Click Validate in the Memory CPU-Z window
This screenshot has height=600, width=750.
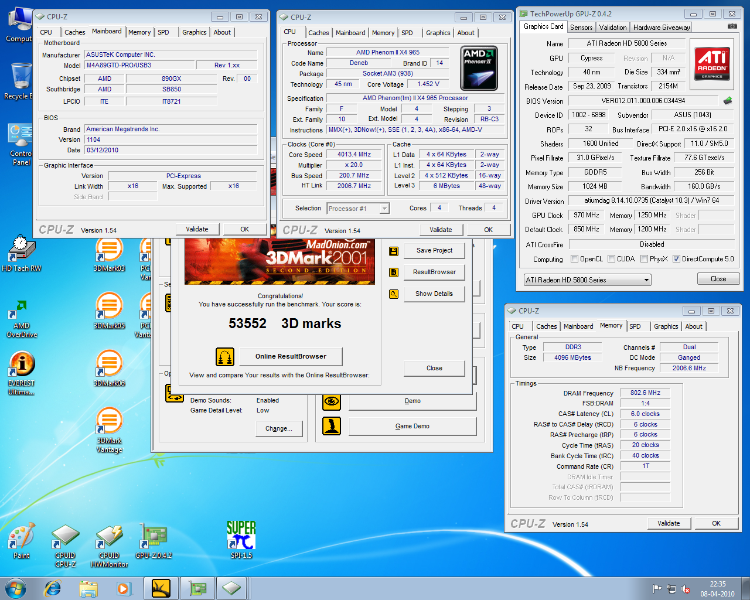[669, 523]
